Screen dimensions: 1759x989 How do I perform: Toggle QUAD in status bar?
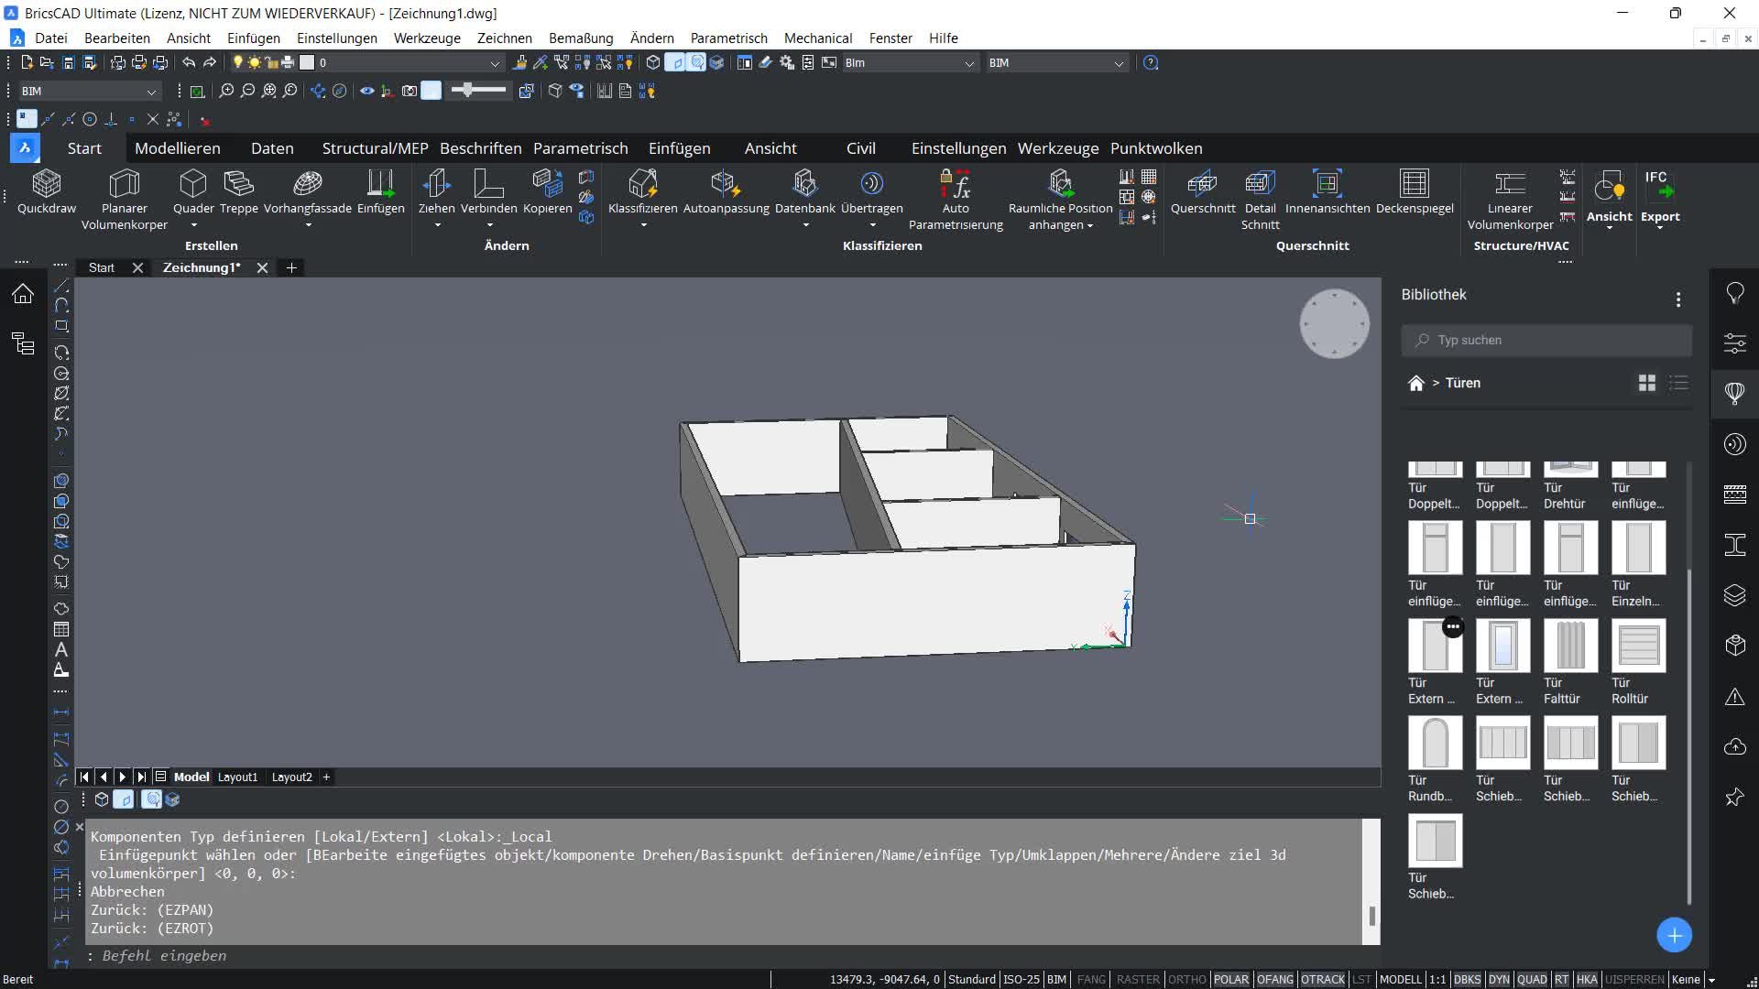[1532, 980]
